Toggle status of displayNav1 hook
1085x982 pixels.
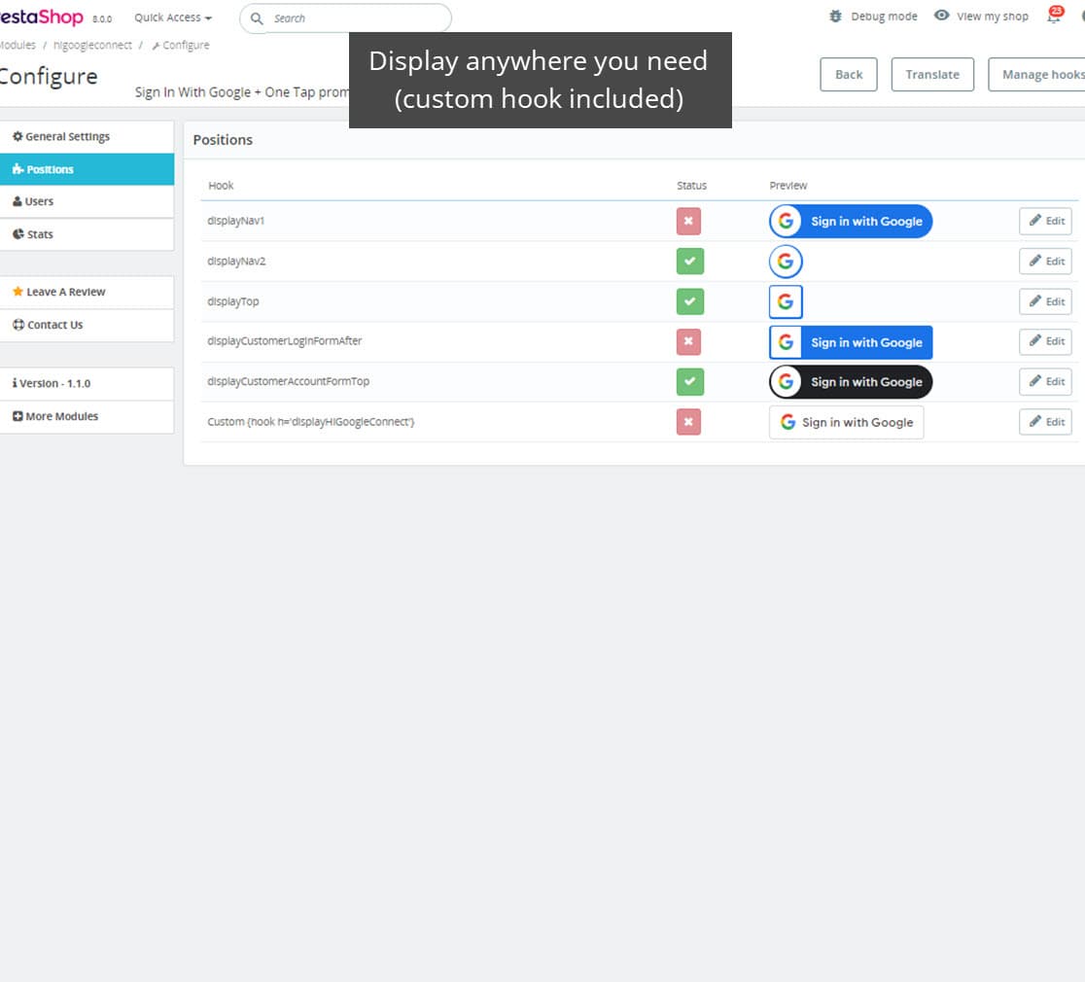click(688, 222)
